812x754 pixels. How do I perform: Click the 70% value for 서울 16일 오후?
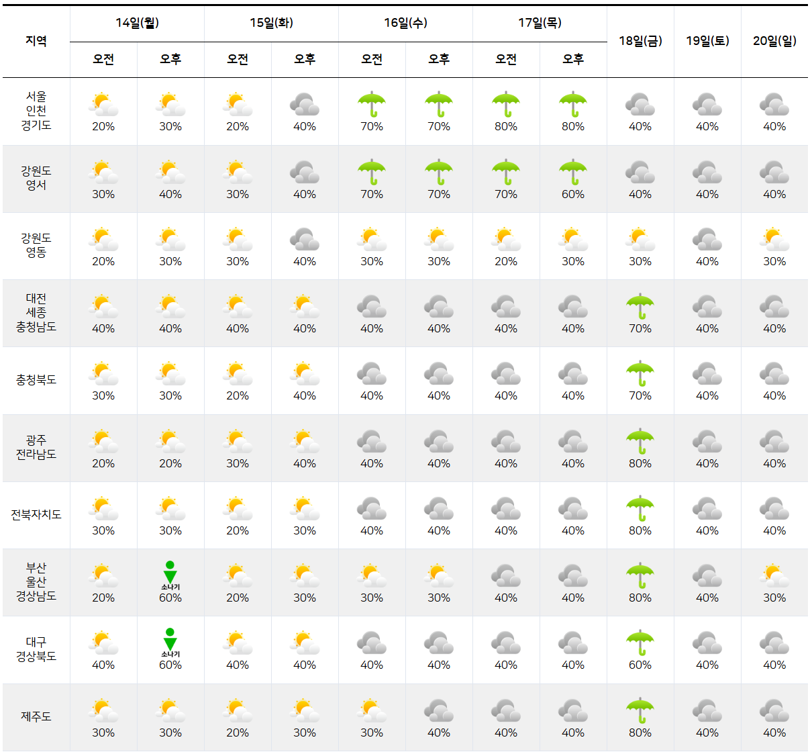pos(439,126)
